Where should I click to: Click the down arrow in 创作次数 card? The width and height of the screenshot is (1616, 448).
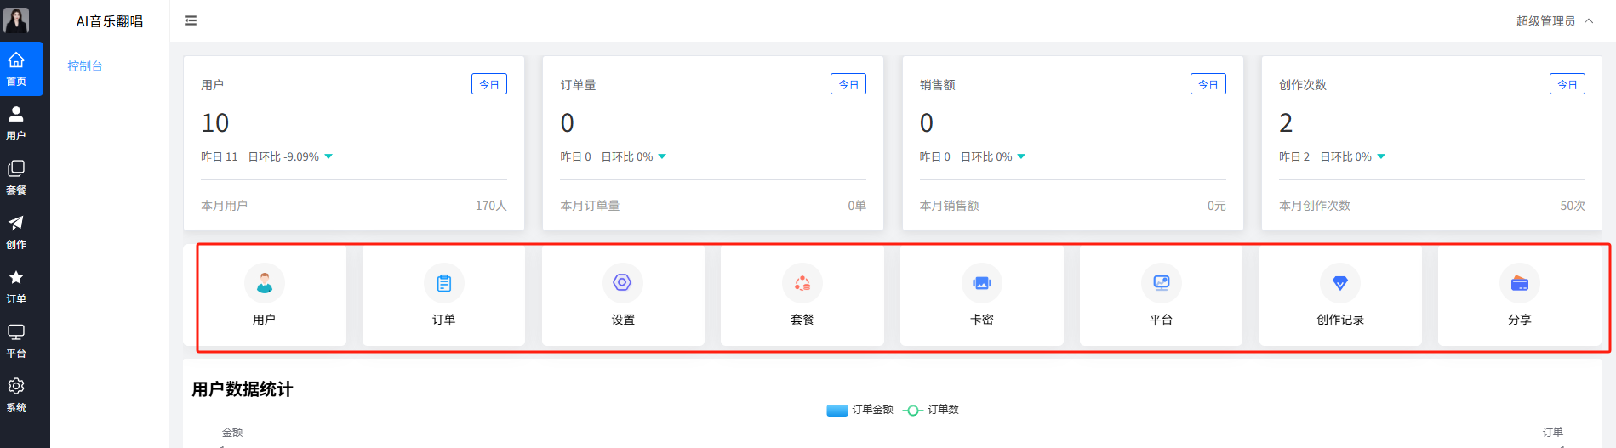tap(1381, 156)
